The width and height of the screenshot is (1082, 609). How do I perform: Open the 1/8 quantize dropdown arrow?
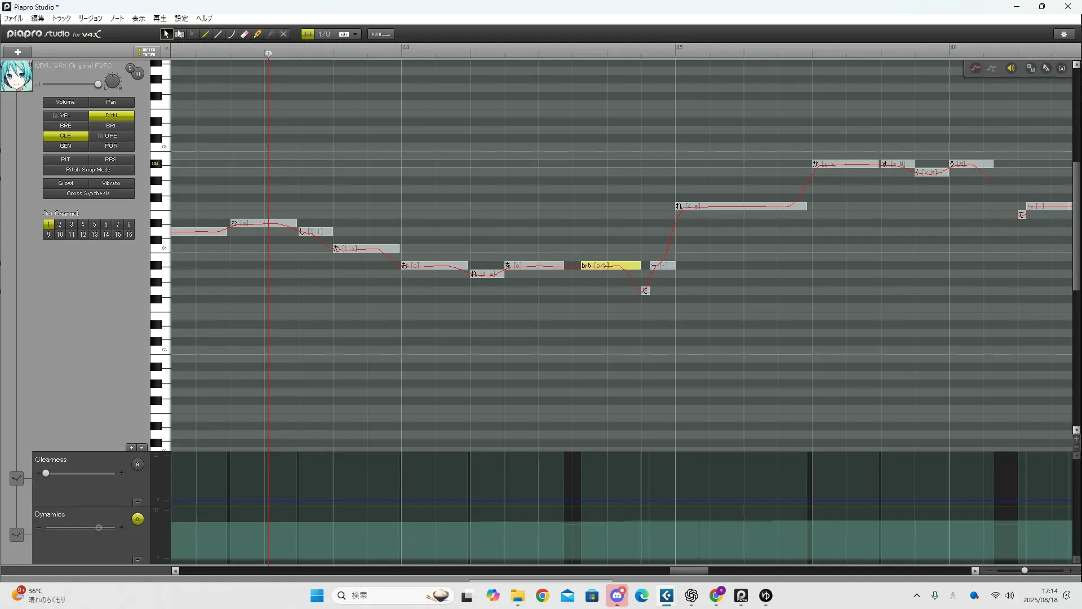[355, 34]
